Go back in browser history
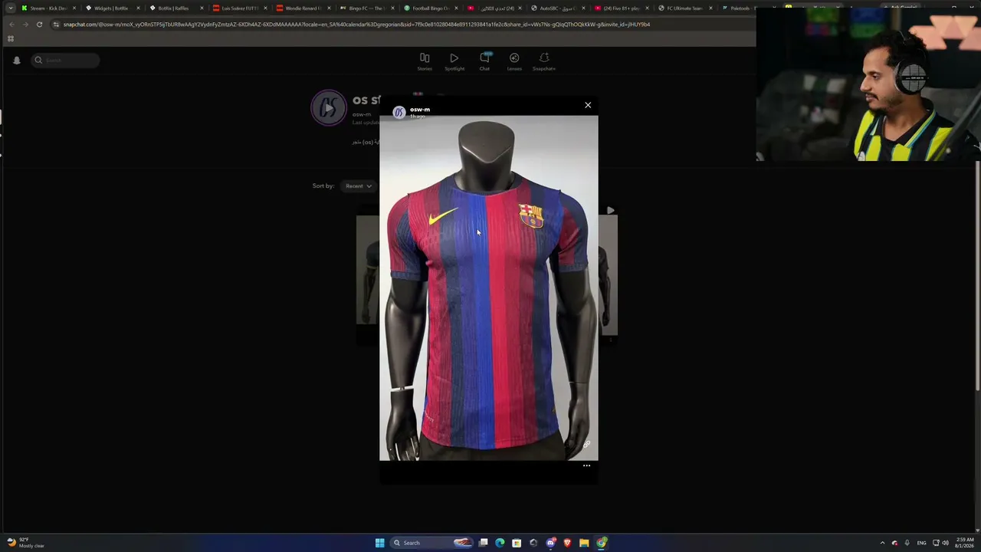 tap(11, 25)
